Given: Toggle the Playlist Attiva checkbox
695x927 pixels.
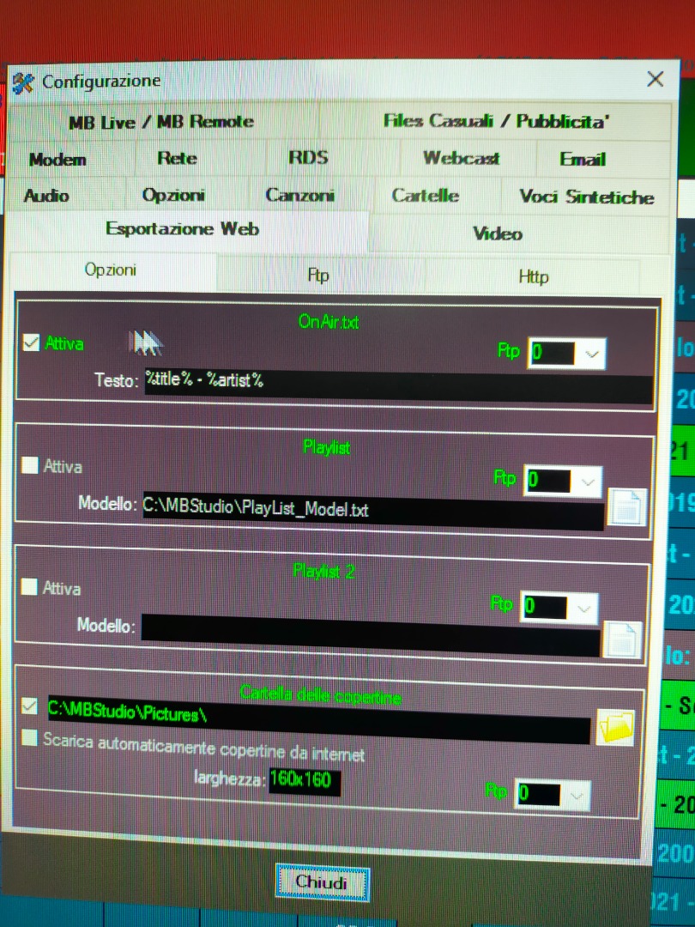Looking at the screenshot, I should (30, 466).
